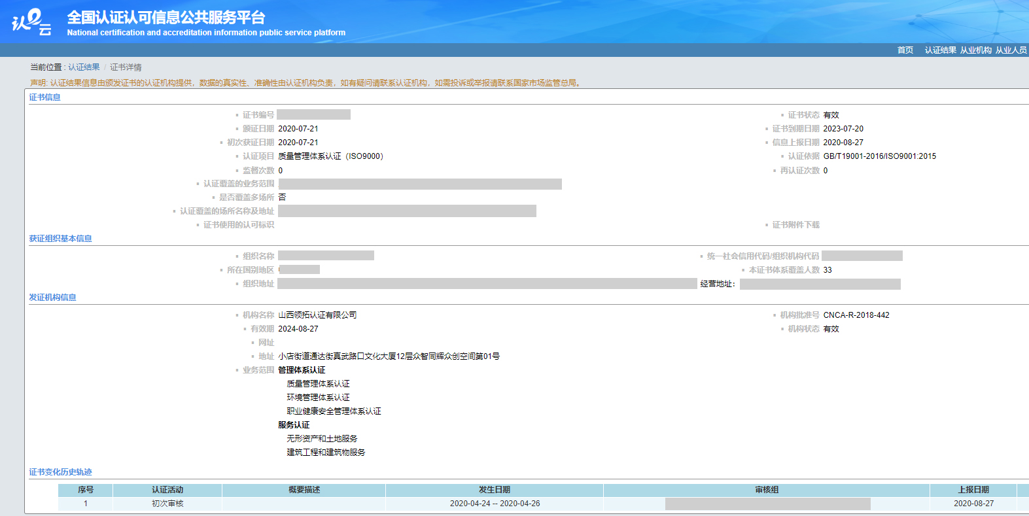
Task: Select the orange 声明 disclaimer text
Action: (305, 83)
